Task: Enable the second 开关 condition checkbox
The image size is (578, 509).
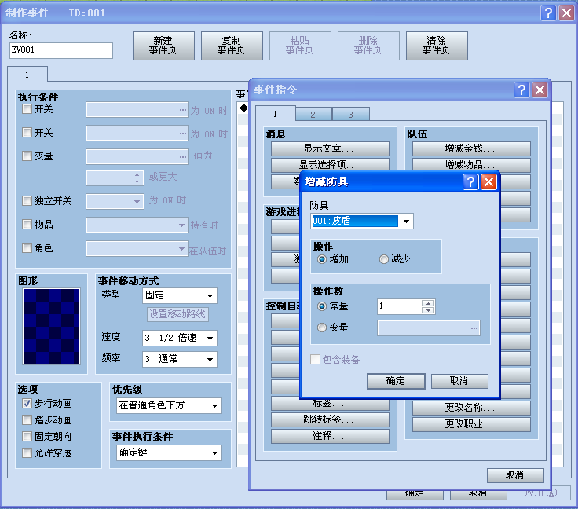Action: pyautogui.click(x=27, y=132)
